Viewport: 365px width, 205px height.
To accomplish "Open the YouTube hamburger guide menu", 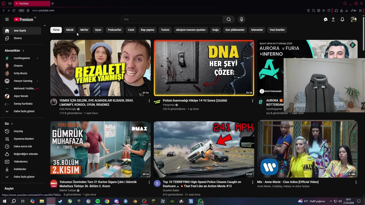I will click(x=7, y=19).
